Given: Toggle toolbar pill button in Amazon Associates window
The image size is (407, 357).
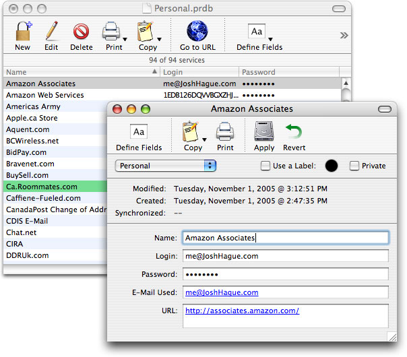Looking at the screenshot, I should 384,109.
